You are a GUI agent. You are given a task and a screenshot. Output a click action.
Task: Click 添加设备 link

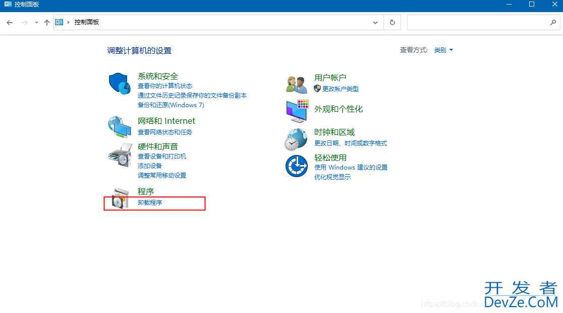click(x=150, y=166)
